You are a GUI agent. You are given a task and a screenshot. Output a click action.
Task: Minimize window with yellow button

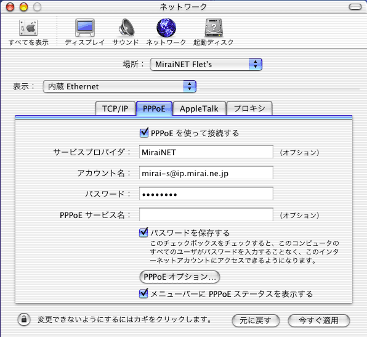tap(23, 7)
